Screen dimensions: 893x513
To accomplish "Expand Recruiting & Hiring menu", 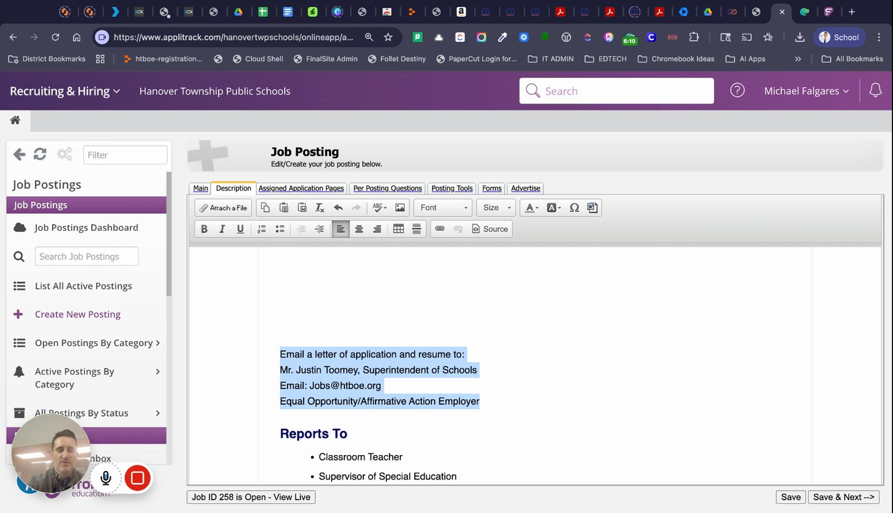I will point(65,91).
